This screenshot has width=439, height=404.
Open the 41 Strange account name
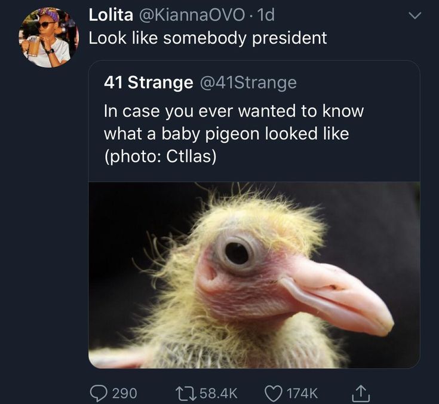148,82
